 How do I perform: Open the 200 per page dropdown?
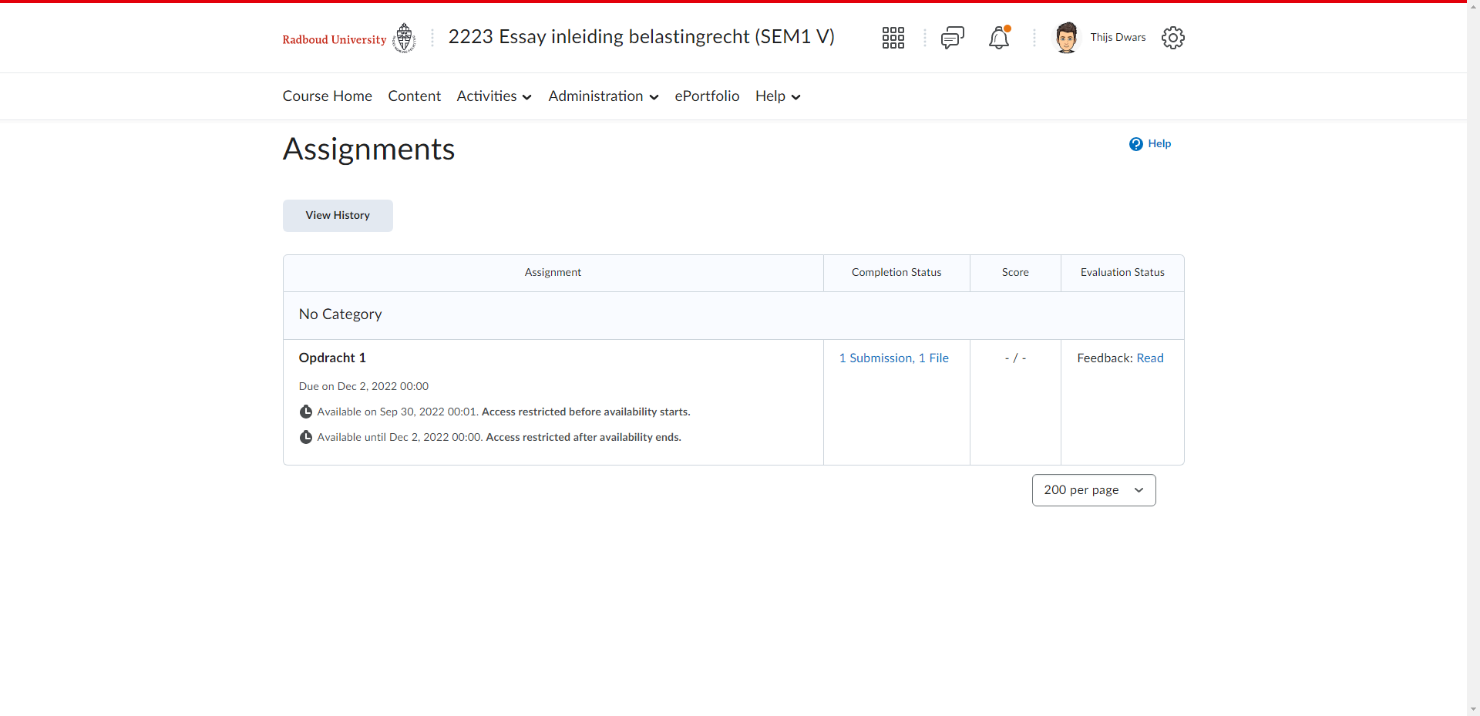tap(1093, 490)
